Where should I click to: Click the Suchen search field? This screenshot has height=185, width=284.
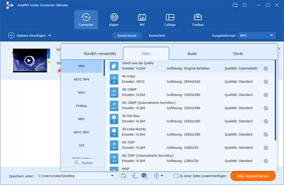click(x=83, y=163)
